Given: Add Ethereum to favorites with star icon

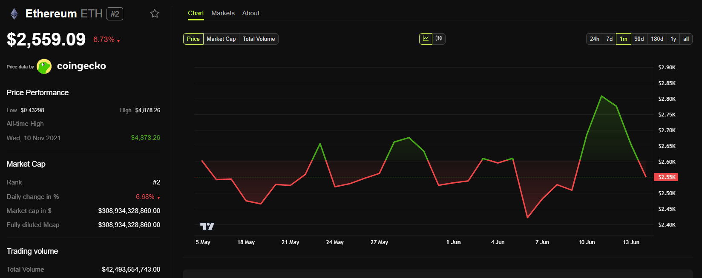Looking at the screenshot, I should tap(155, 14).
